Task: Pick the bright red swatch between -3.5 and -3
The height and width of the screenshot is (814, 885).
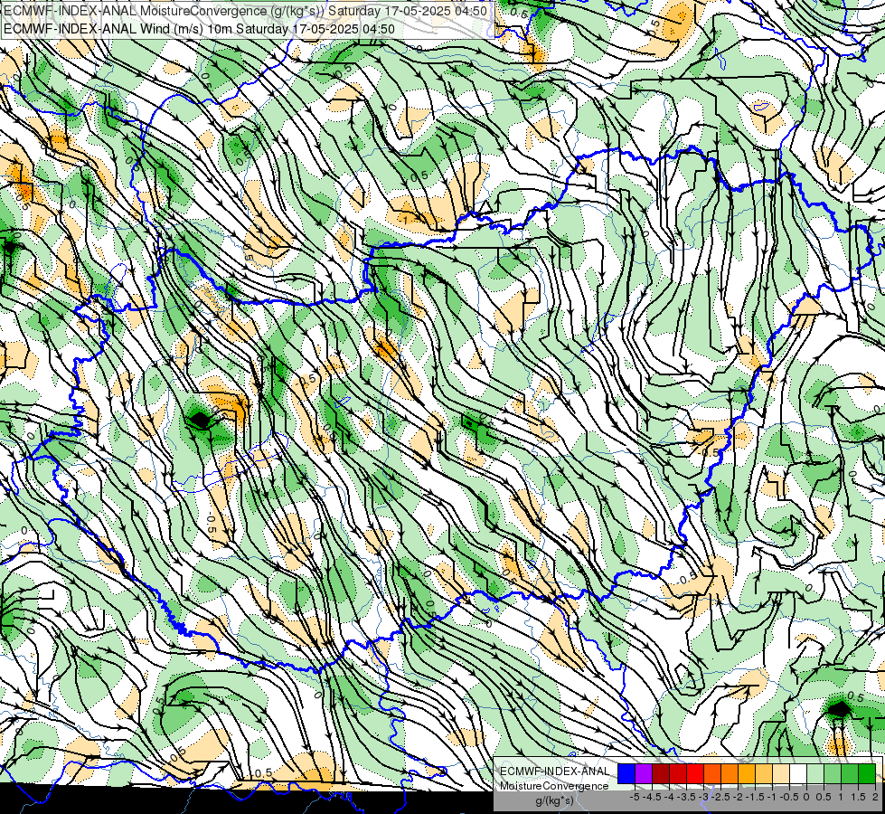Action: (695, 773)
